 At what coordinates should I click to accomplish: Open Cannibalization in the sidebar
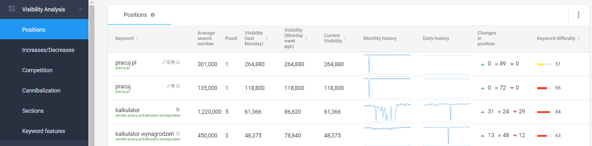coord(44,90)
